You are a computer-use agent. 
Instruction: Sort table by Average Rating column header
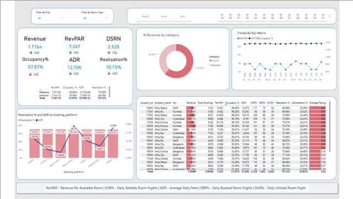point(318,103)
